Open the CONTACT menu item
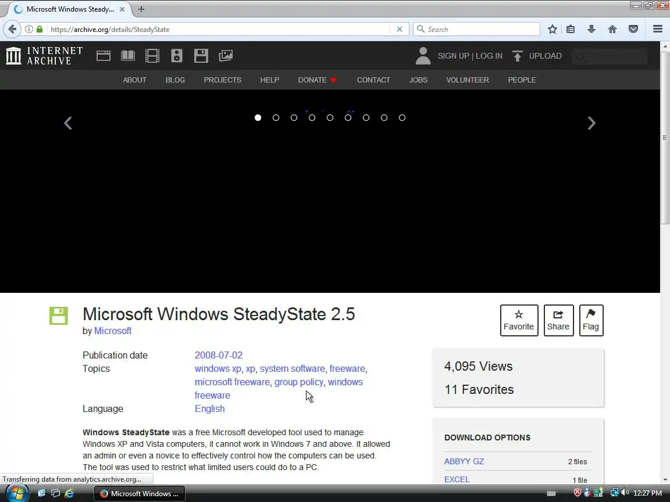 coord(373,80)
